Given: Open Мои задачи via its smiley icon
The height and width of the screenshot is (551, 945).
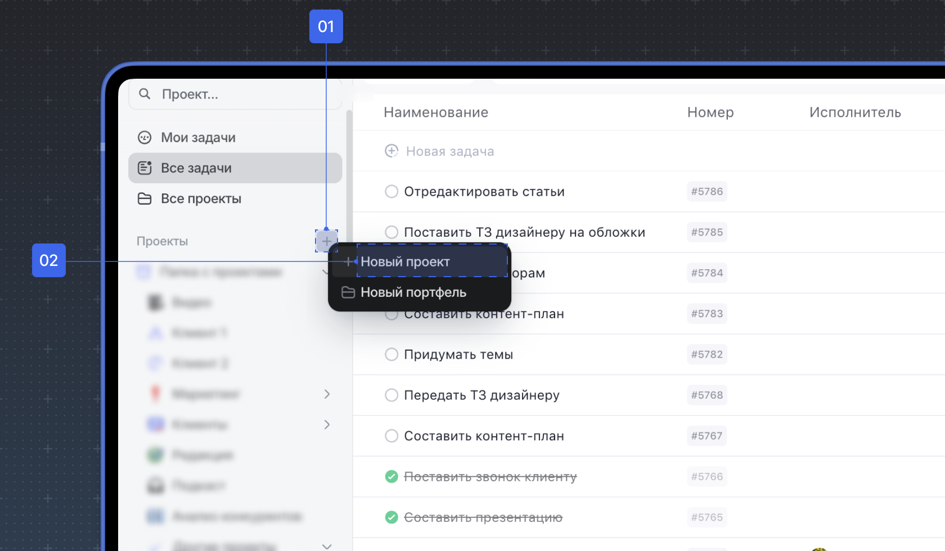Looking at the screenshot, I should [145, 138].
